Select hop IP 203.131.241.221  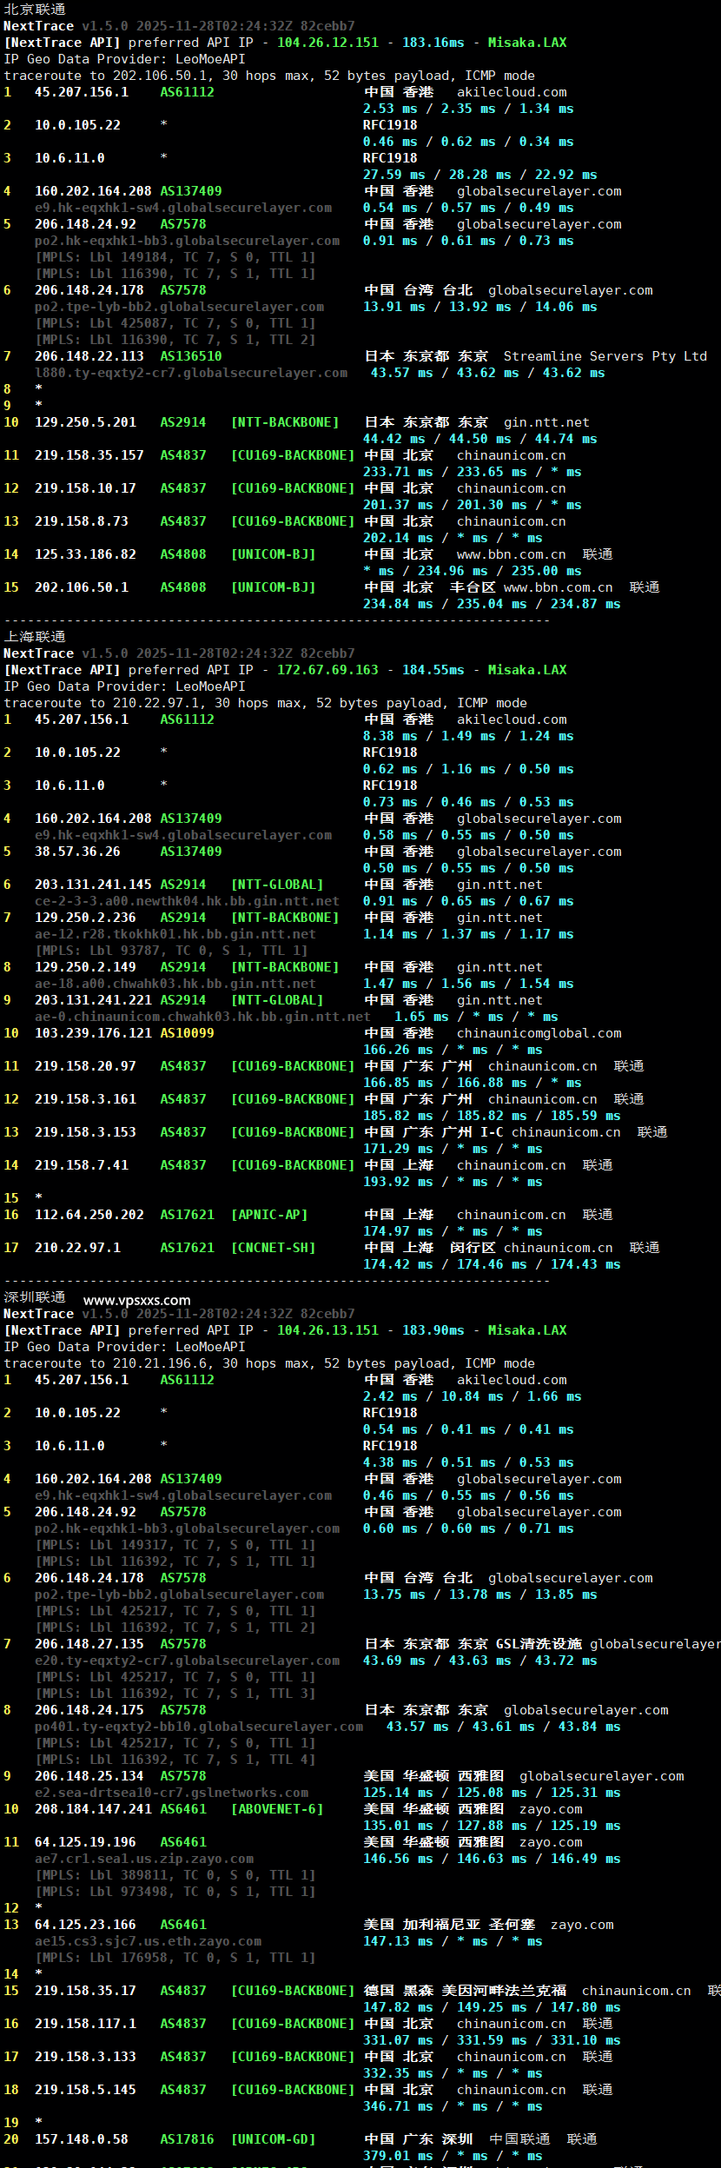pyautogui.click(x=93, y=1000)
